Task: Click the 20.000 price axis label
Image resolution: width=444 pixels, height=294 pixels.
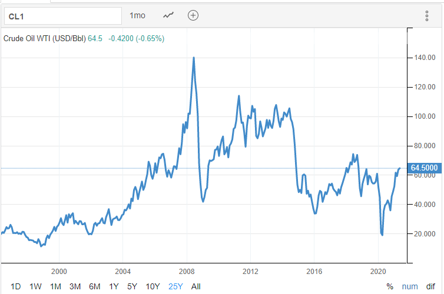Action: pos(425,234)
